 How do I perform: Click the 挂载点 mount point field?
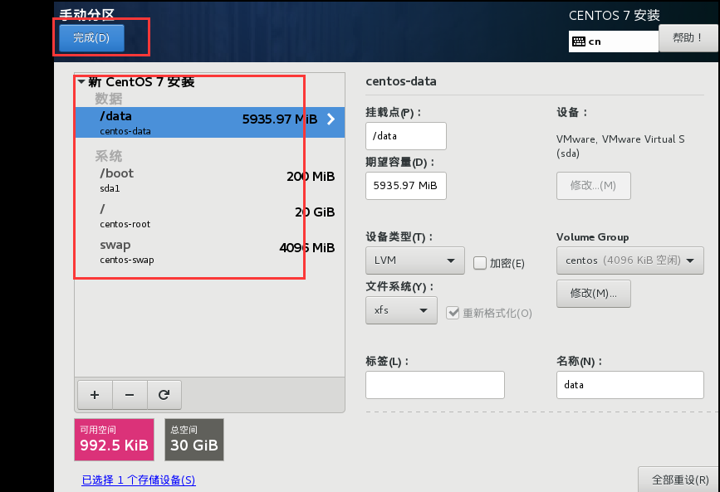coord(406,136)
